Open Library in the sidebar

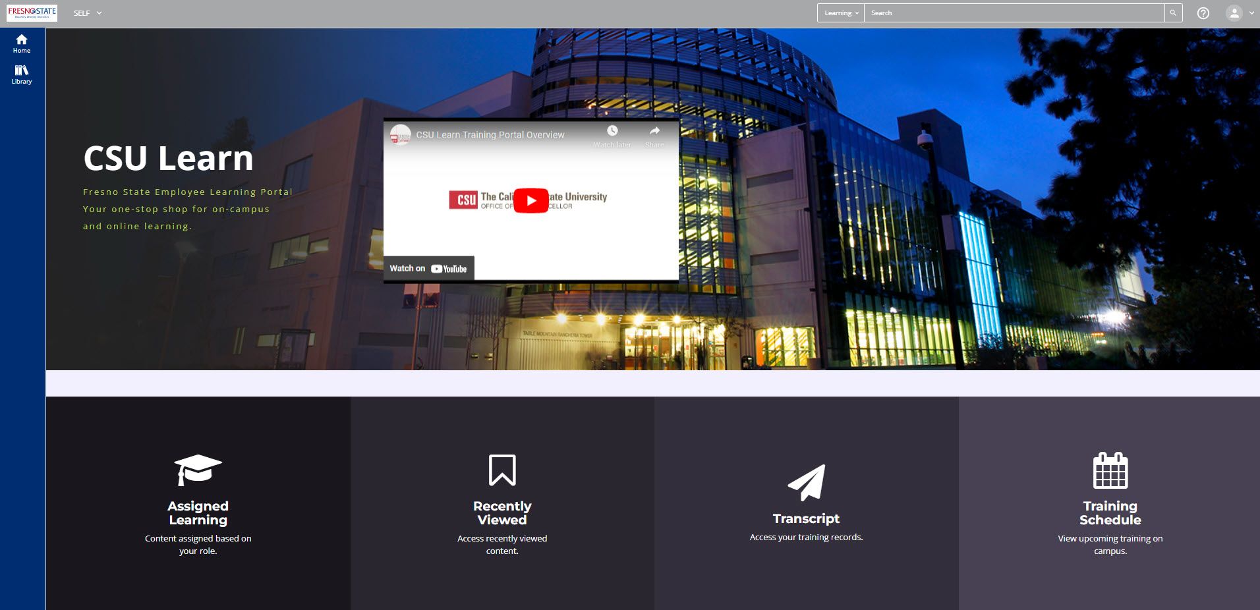click(x=22, y=74)
